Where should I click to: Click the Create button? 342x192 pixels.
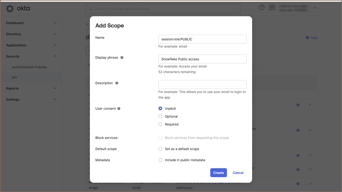pos(218,173)
